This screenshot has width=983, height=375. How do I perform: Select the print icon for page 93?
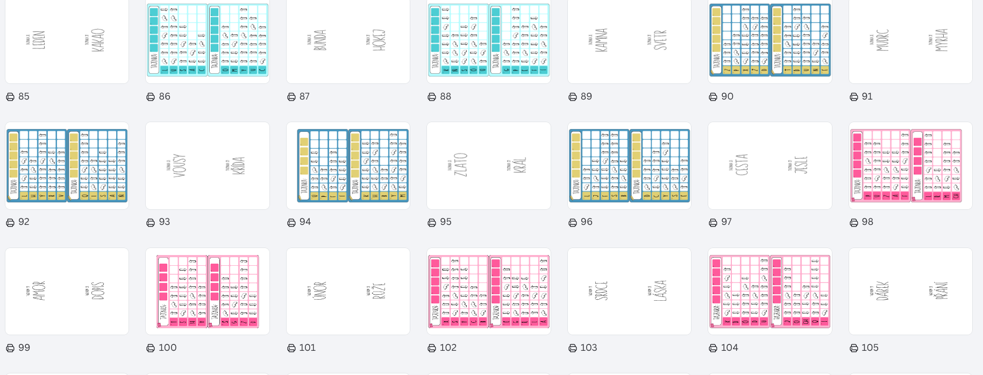pyautogui.click(x=151, y=222)
